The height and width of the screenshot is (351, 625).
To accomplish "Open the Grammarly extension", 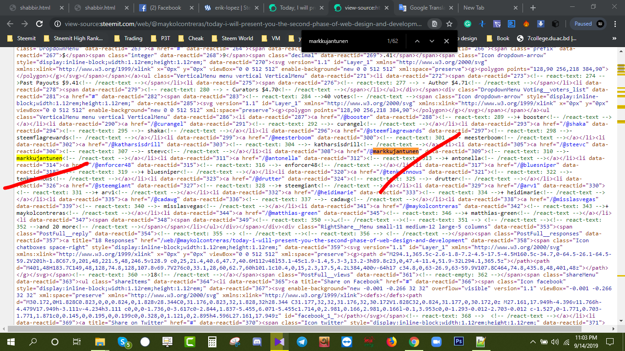I will (468, 24).
